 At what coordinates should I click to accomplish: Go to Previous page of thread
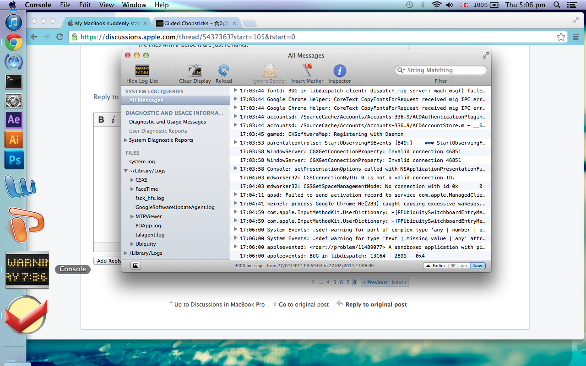pos(375,282)
